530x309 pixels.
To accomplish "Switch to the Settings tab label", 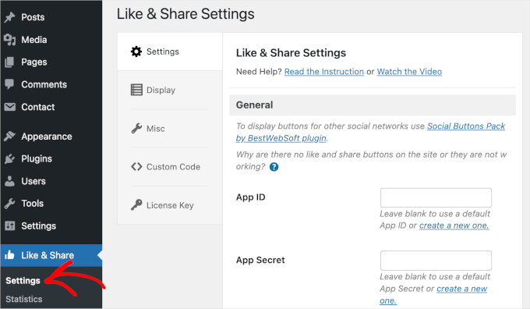I will 163,51.
